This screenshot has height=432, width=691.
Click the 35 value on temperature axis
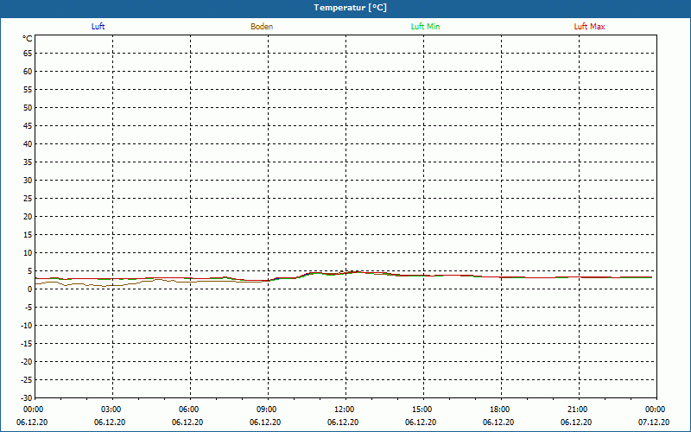28,162
